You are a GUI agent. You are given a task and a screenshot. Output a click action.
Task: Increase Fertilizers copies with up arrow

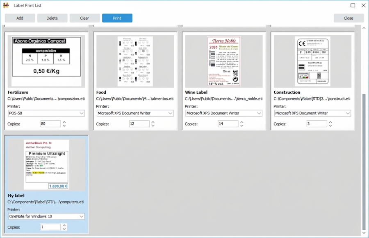(x=64, y=122)
